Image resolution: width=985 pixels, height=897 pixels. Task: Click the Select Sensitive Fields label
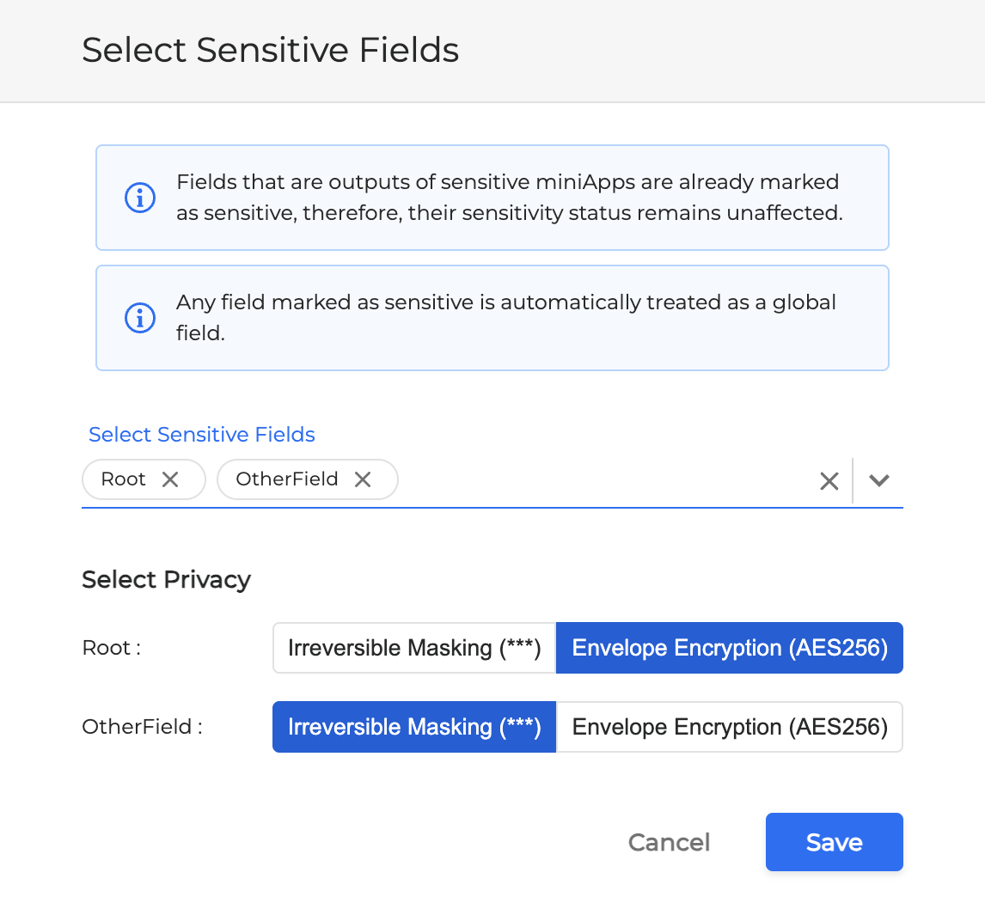coord(201,435)
